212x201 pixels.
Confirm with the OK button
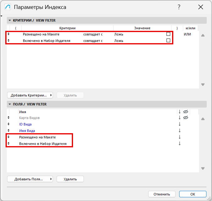tap(193, 194)
